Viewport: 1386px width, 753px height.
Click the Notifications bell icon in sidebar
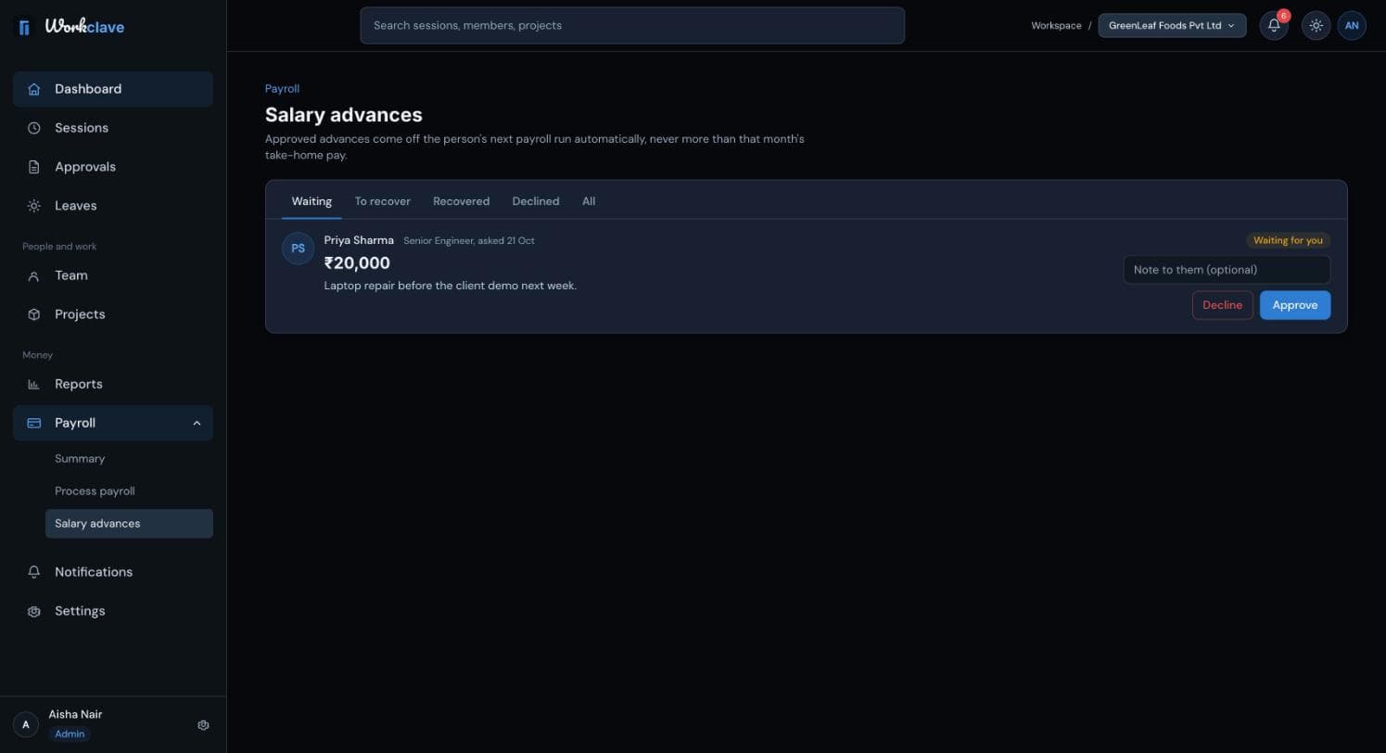pyautogui.click(x=34, y=572)
